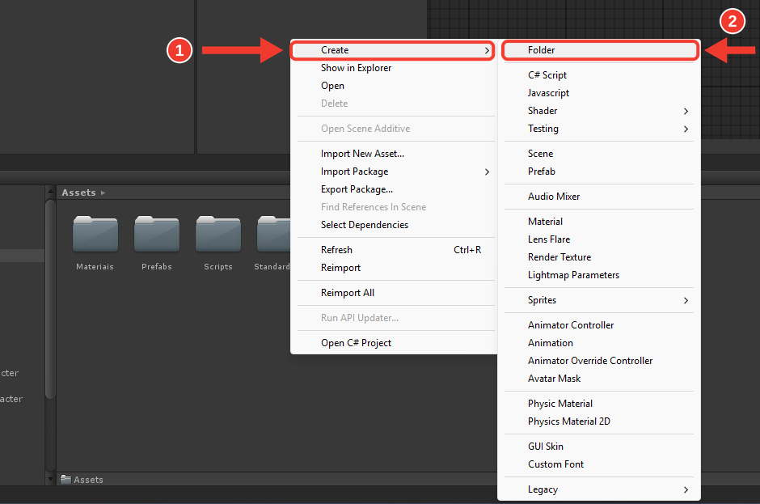Choose Animator Override Controller
This screenshot has width=760, height=504.
(x=600, y=361)
